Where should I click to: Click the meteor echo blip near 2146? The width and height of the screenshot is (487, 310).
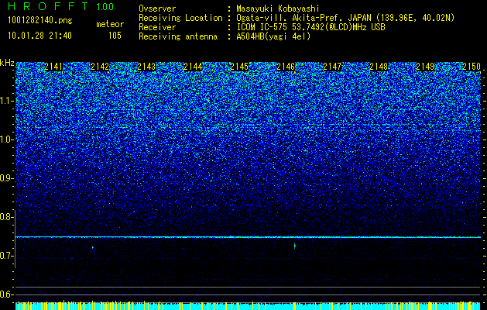(x=295, y=246)
